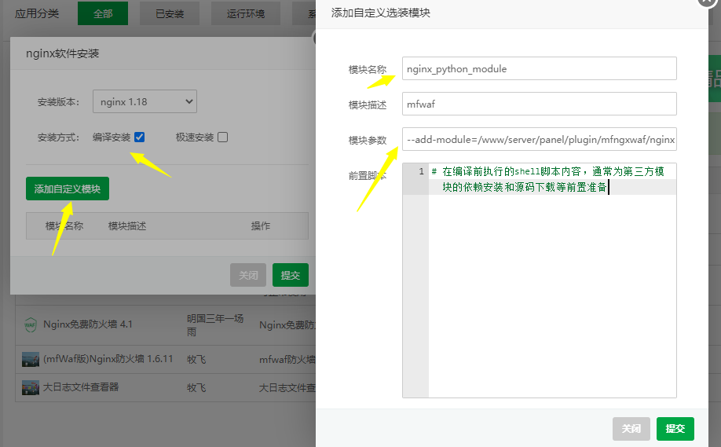
Task: Click 关闭 in the custom module dialog
Action: pyautogui.click(x=631, y=429)
